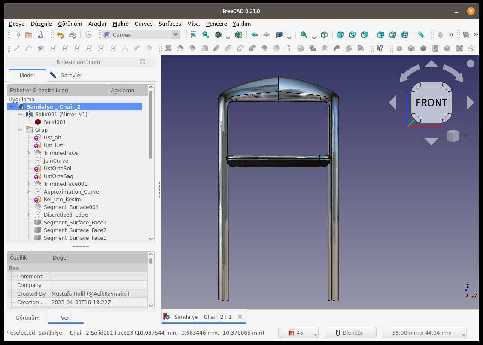Select Solid001 in the model tree
The image size is (483, 345).
tap(55, 122)
